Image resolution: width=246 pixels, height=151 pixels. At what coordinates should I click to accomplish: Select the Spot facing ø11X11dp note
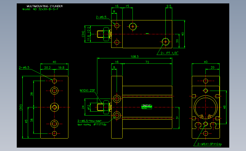point(92,125)
